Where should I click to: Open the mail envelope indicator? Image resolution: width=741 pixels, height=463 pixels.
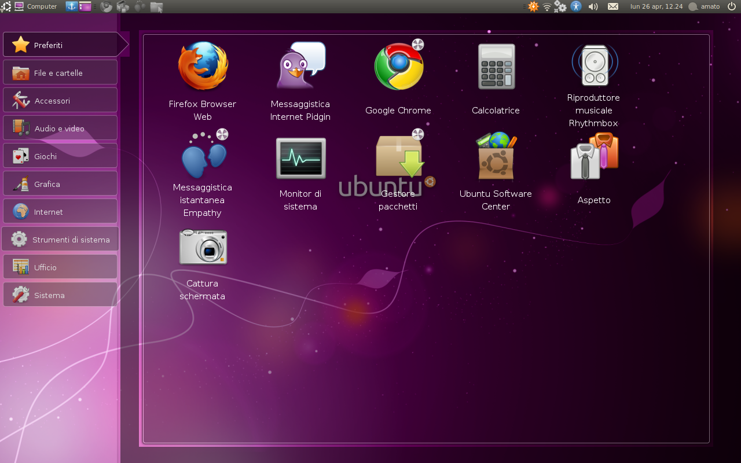click(x=613, y=6)
